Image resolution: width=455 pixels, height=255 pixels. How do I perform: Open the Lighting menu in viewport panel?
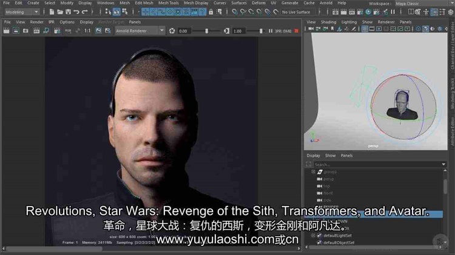coord(349,22)
